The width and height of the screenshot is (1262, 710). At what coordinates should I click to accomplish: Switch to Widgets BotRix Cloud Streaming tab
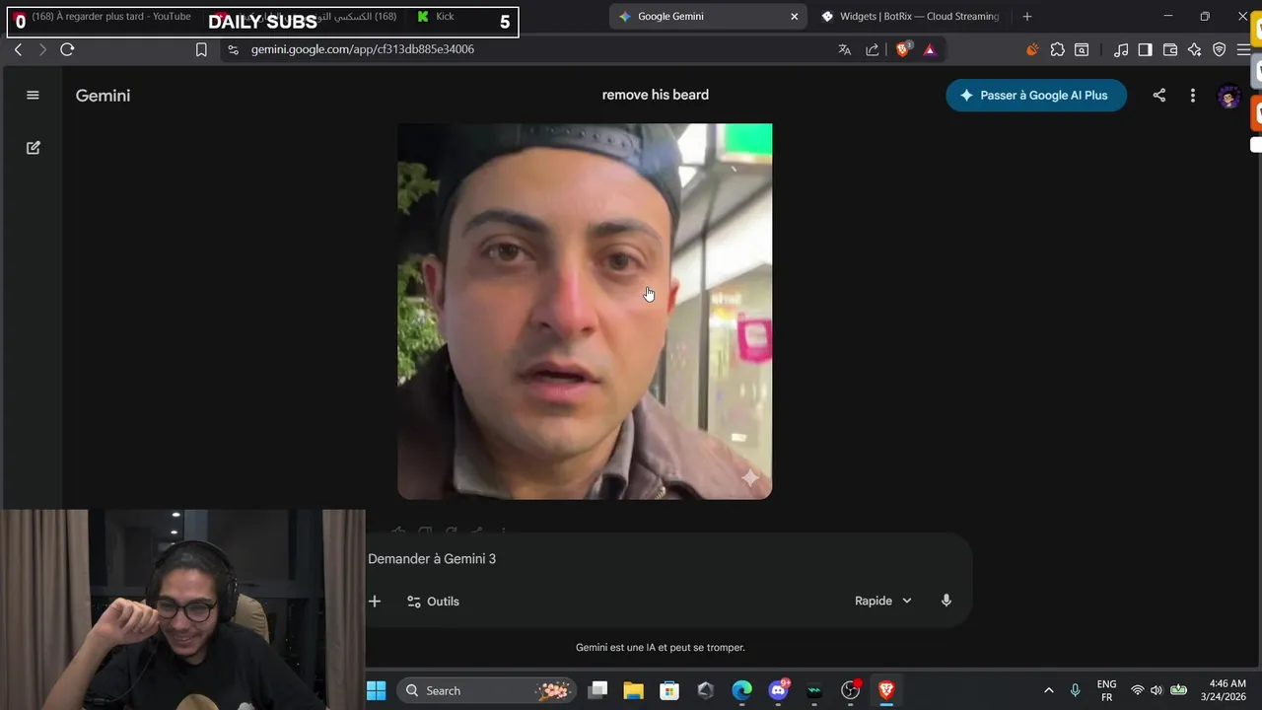[911, 17]
